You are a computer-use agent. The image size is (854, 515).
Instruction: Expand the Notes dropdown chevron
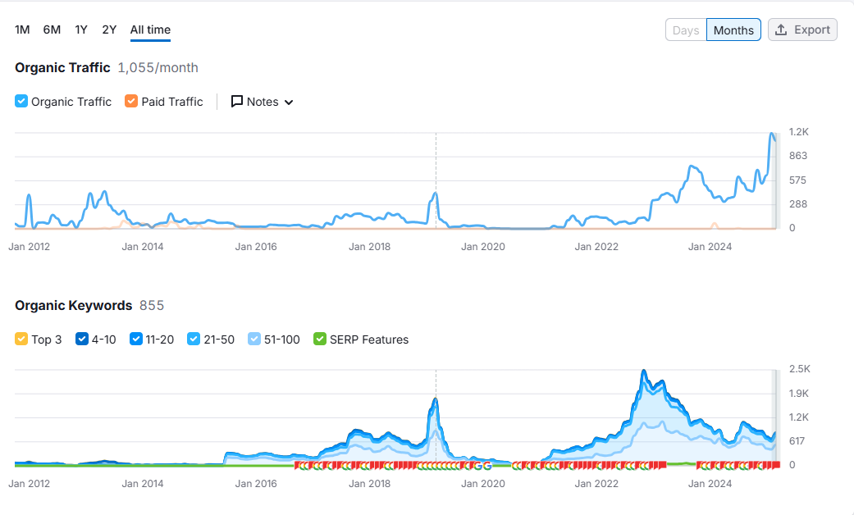[x=289, y=103]
